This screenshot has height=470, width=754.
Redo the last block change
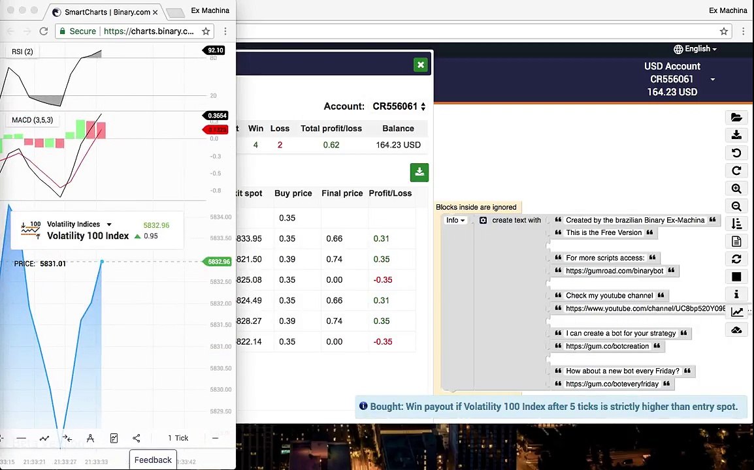point(736,170)
